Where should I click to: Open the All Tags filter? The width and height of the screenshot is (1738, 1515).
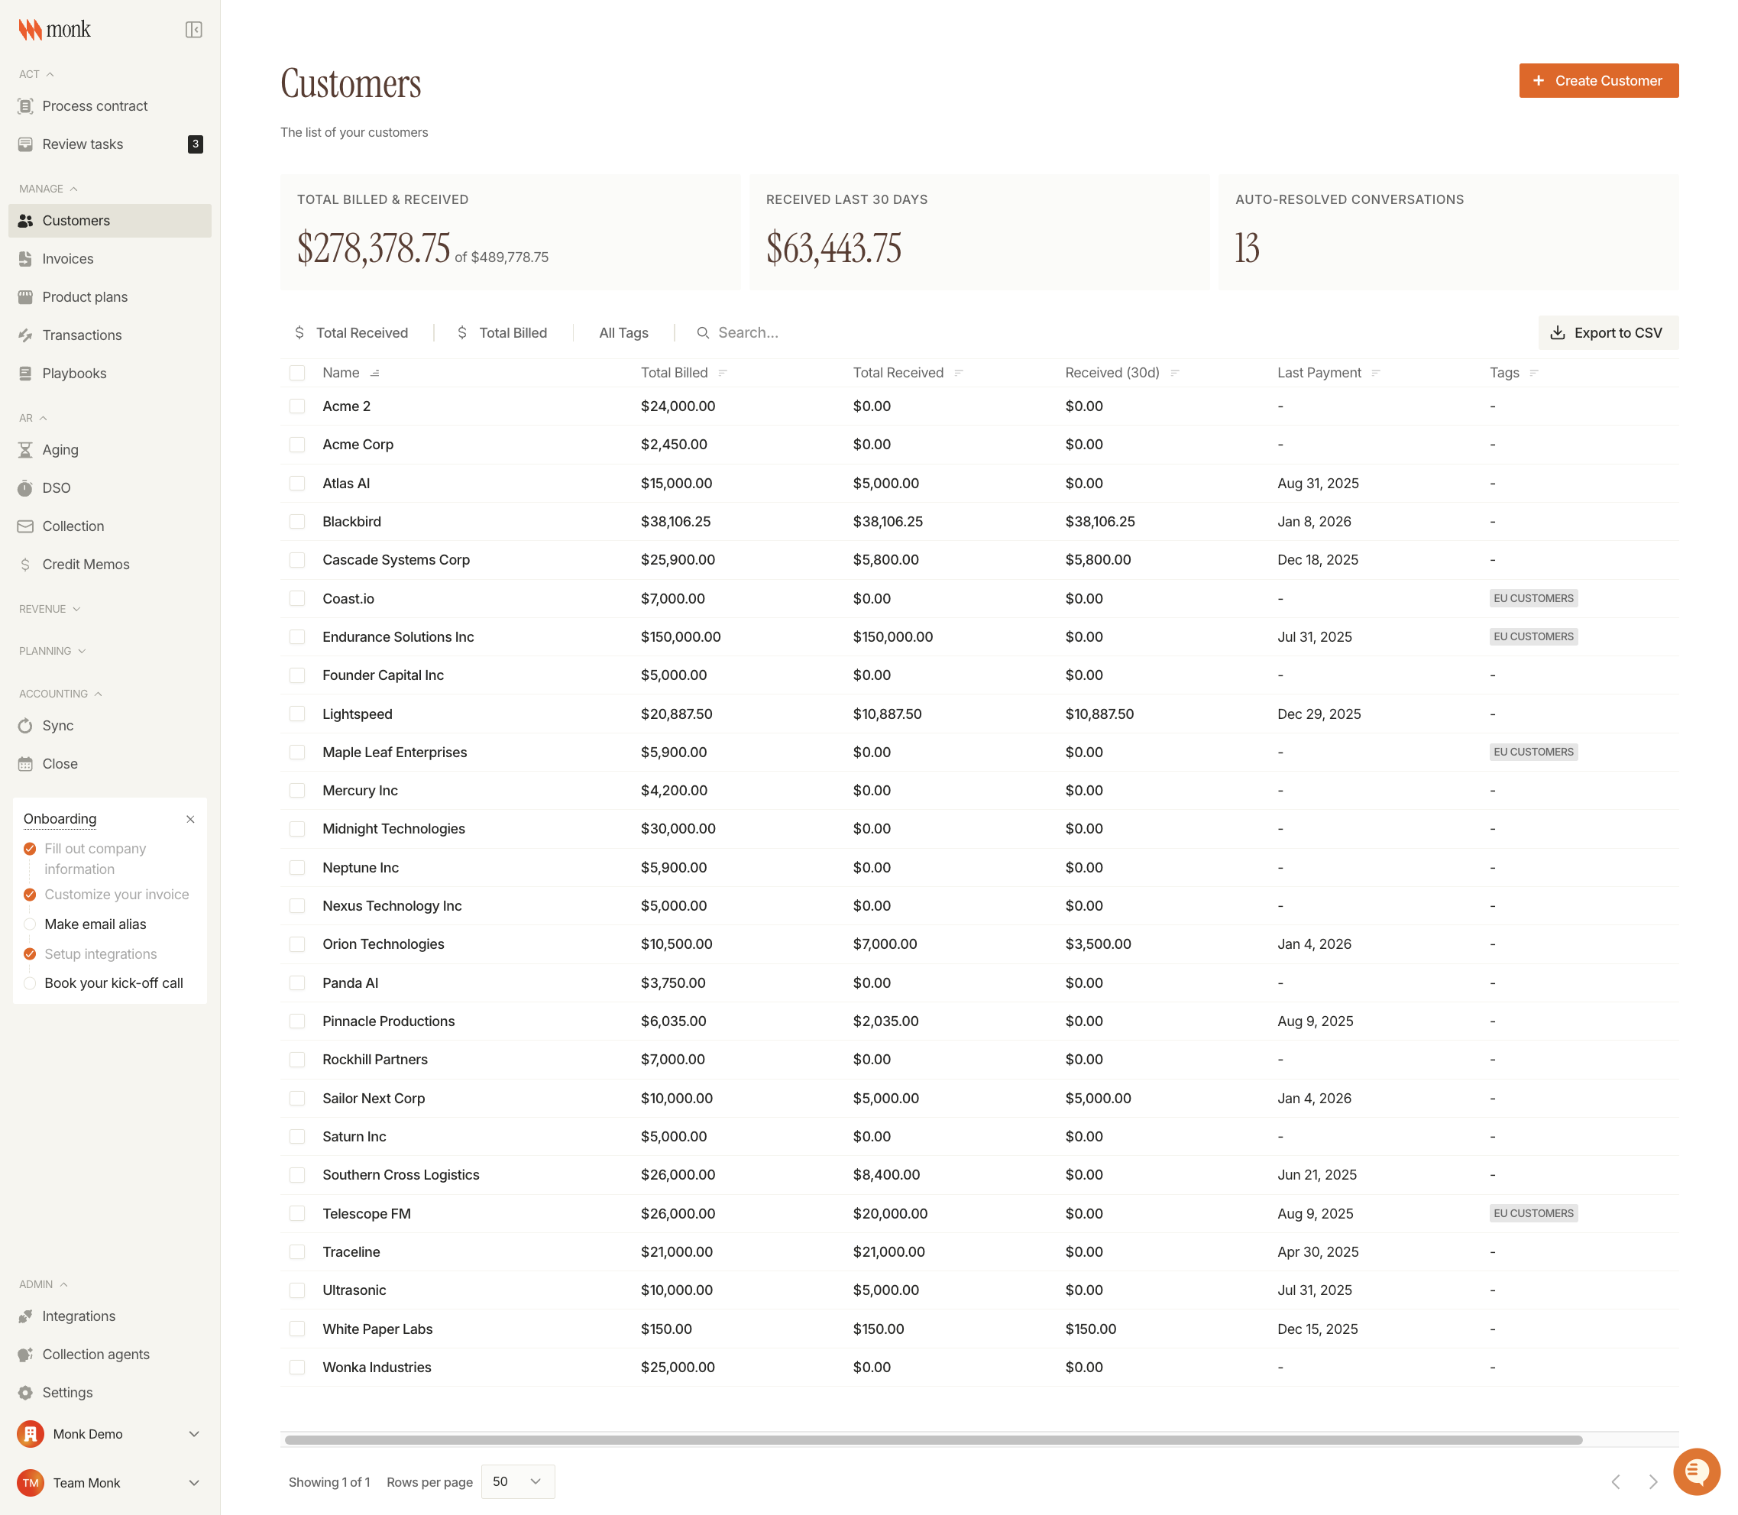click(623, 332)
